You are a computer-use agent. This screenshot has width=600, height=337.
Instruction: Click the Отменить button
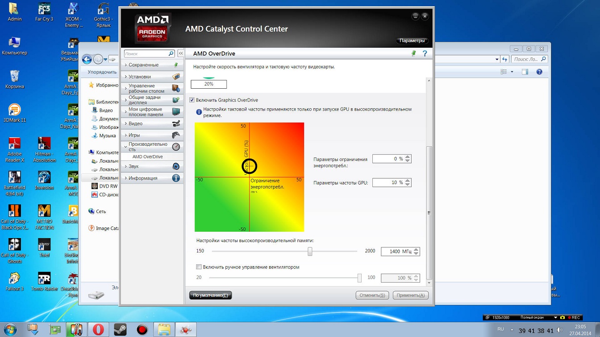coord(372,295)
